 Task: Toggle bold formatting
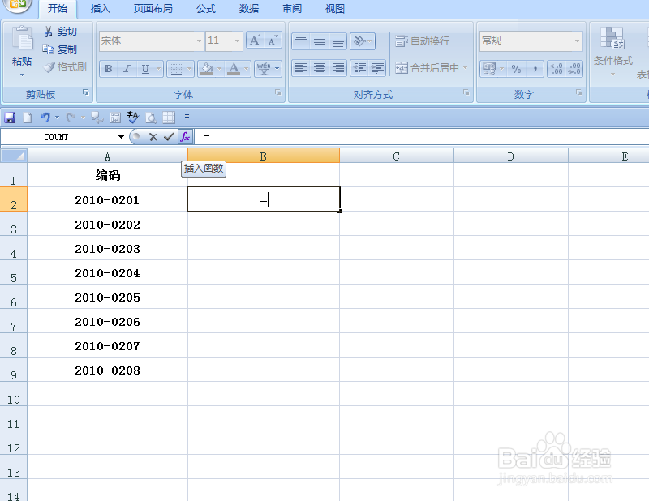coord(109,69)
